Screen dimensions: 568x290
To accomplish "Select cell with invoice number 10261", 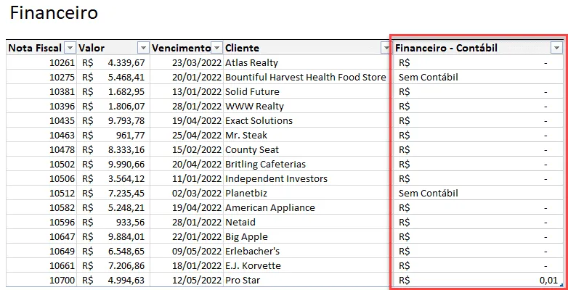I will (41, 63).
